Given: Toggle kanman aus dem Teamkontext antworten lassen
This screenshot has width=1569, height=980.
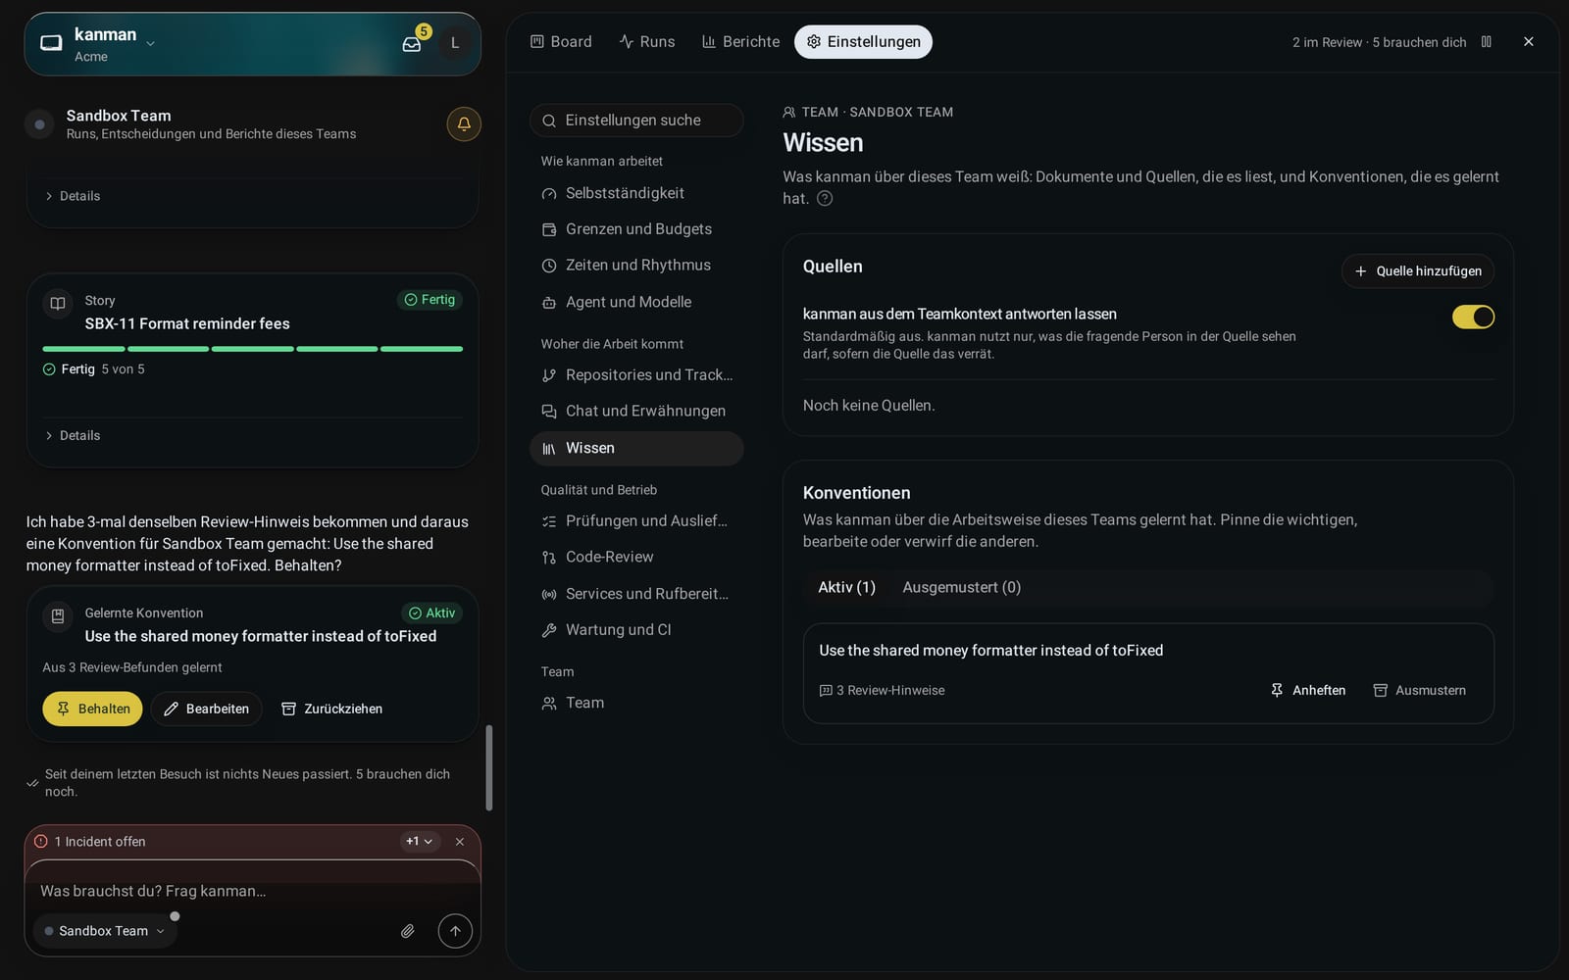Looking at the screenshot, I should click(x=1473, y=317).
